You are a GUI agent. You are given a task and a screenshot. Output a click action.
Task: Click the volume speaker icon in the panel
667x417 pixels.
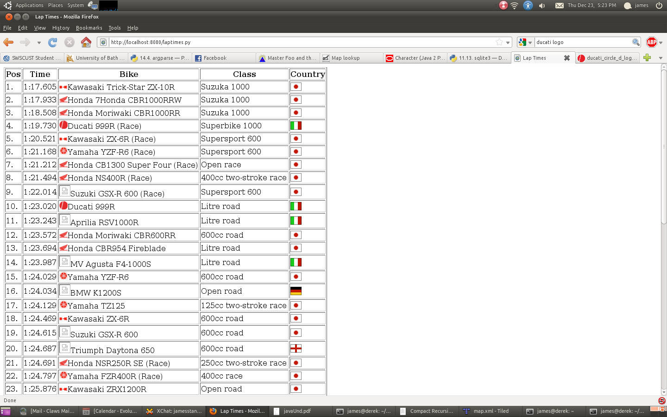pos(542,6)
